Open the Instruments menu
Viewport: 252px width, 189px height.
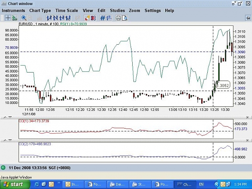click(x=13, y=10)
